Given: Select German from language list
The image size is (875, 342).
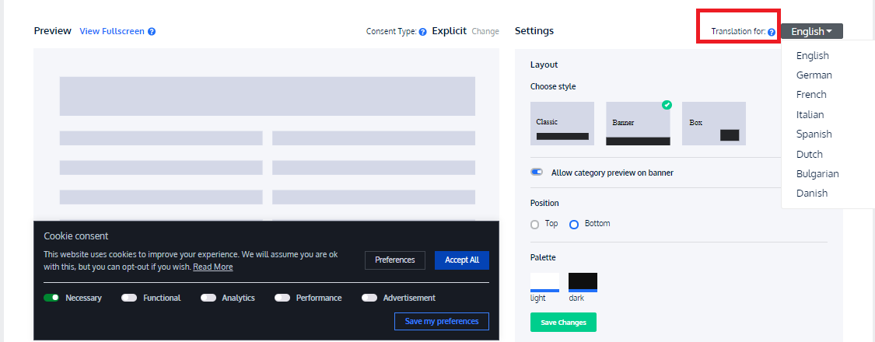Looking at the screenshot, I should (814, 75).
